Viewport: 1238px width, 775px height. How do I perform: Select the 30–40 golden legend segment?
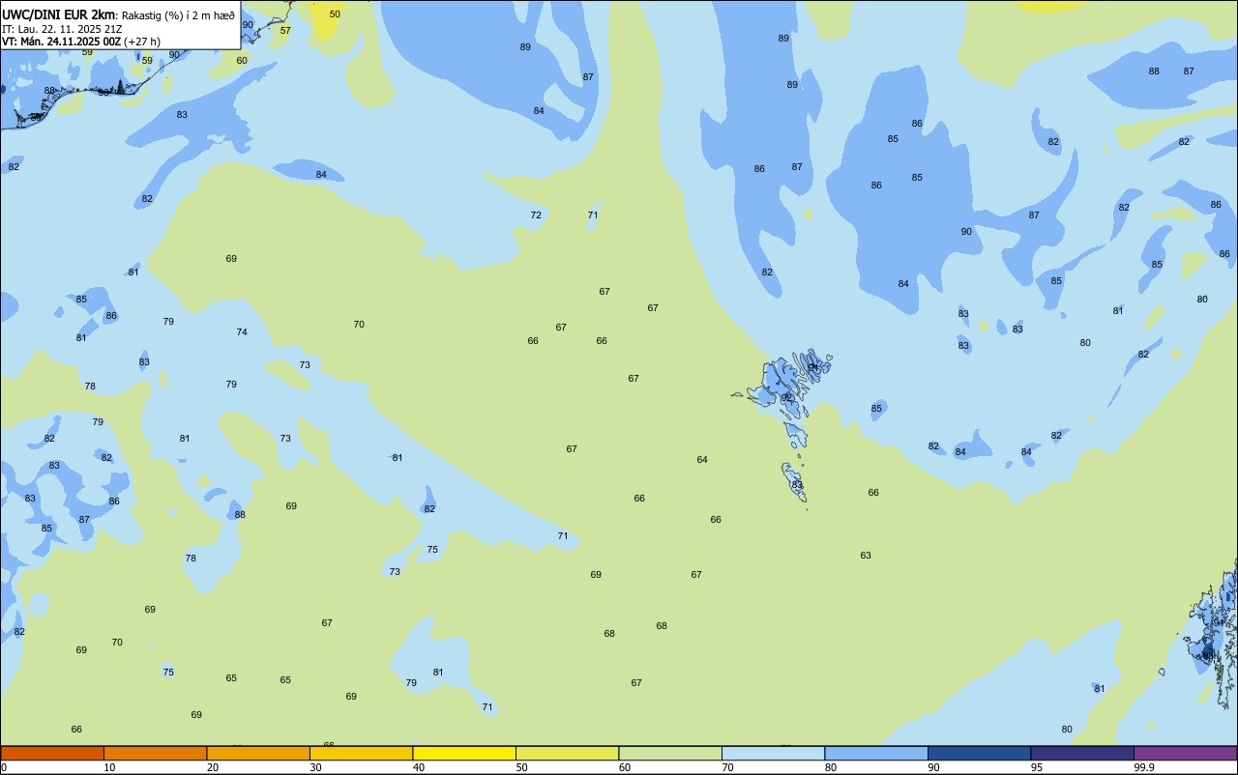point(361,753)
